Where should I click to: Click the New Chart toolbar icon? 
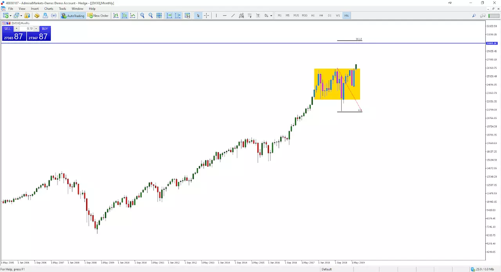click(5, 16)
